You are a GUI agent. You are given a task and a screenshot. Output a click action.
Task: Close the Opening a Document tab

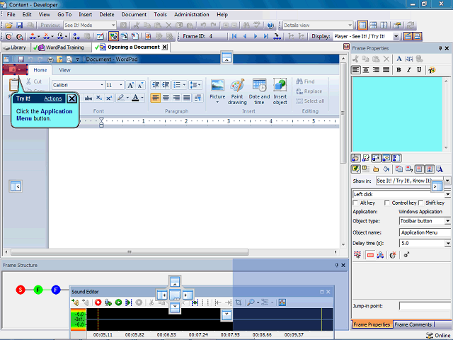165,47
